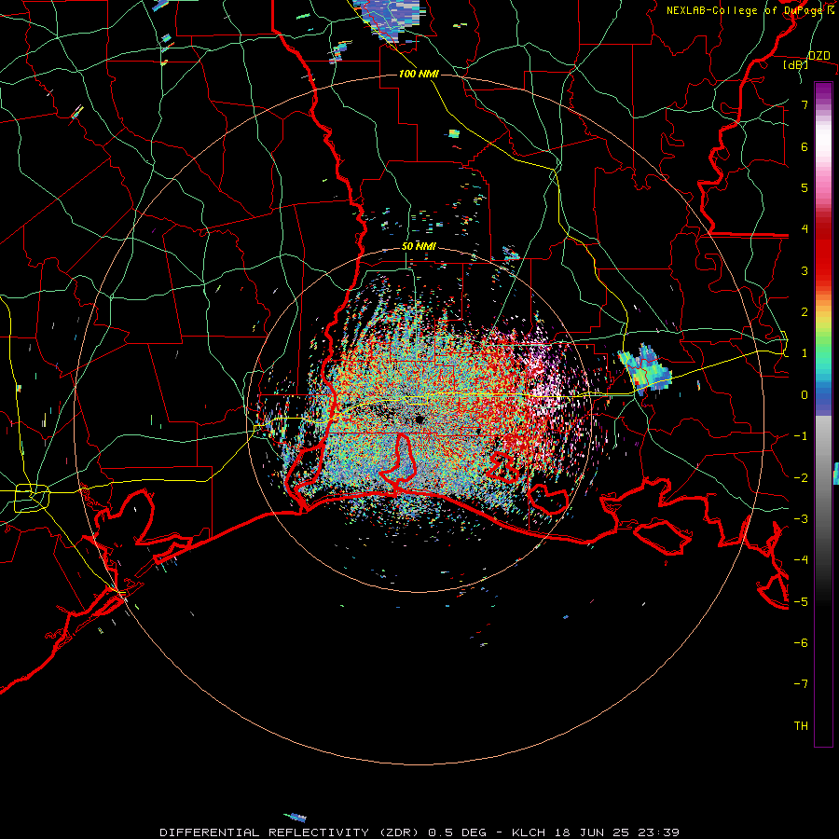
Task: Click the 2 value on color scale
Action: pyautogui.click(x=805, y=312)
